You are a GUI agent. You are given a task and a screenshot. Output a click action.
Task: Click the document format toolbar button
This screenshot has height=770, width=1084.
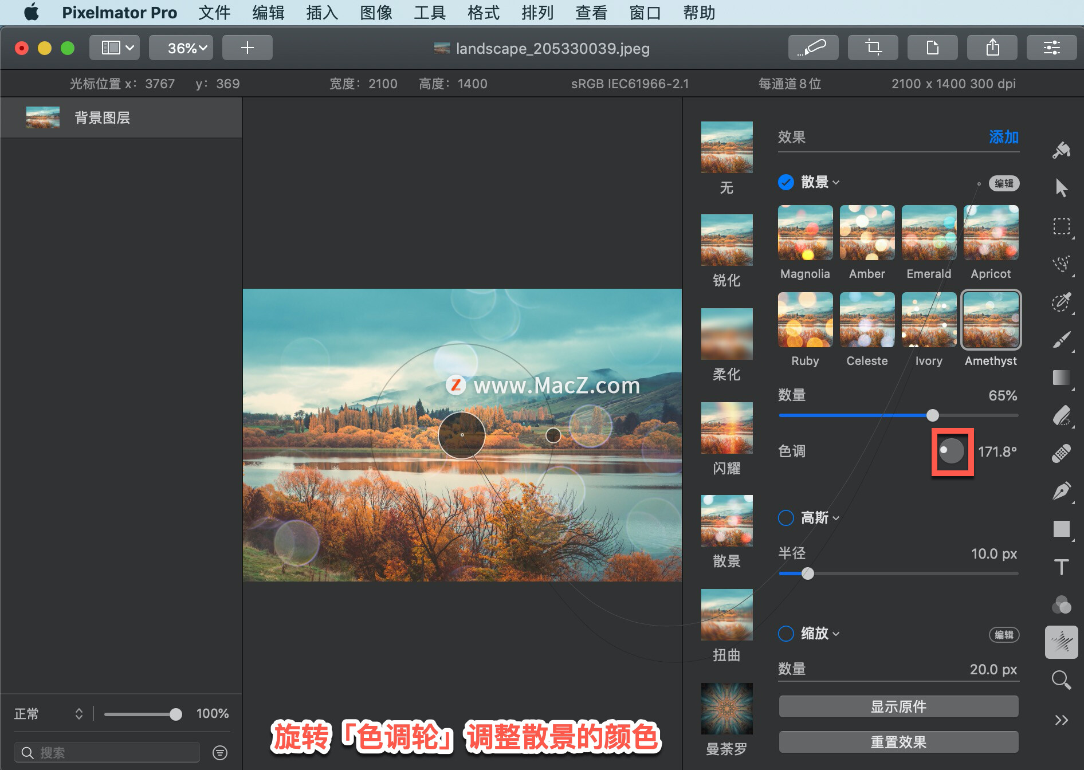pyautogui.click(x=933, y=48)
